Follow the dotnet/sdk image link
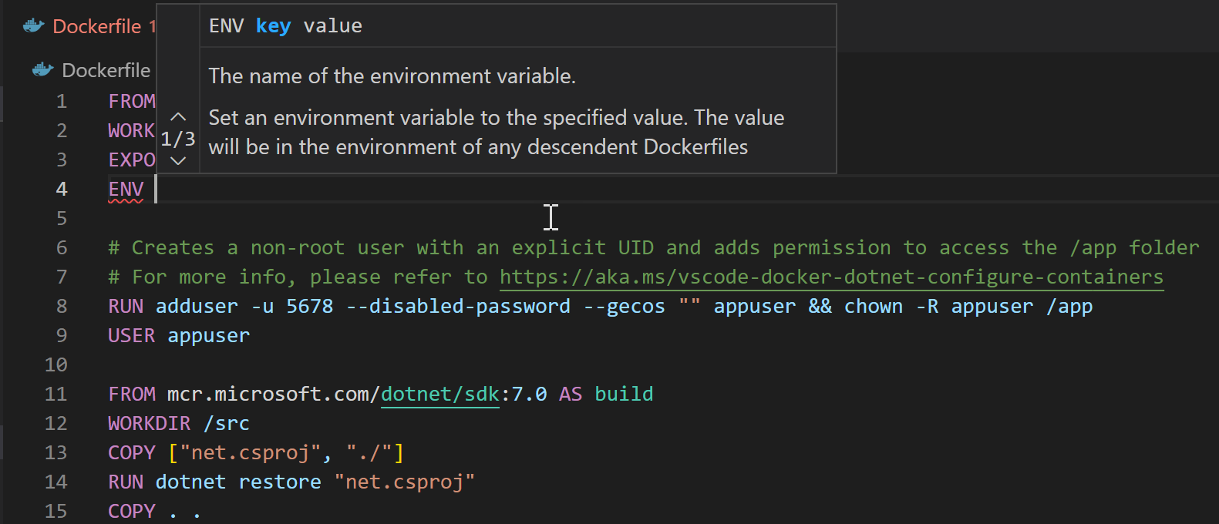This screenshot has height=524, width=1219. point(439,394)
